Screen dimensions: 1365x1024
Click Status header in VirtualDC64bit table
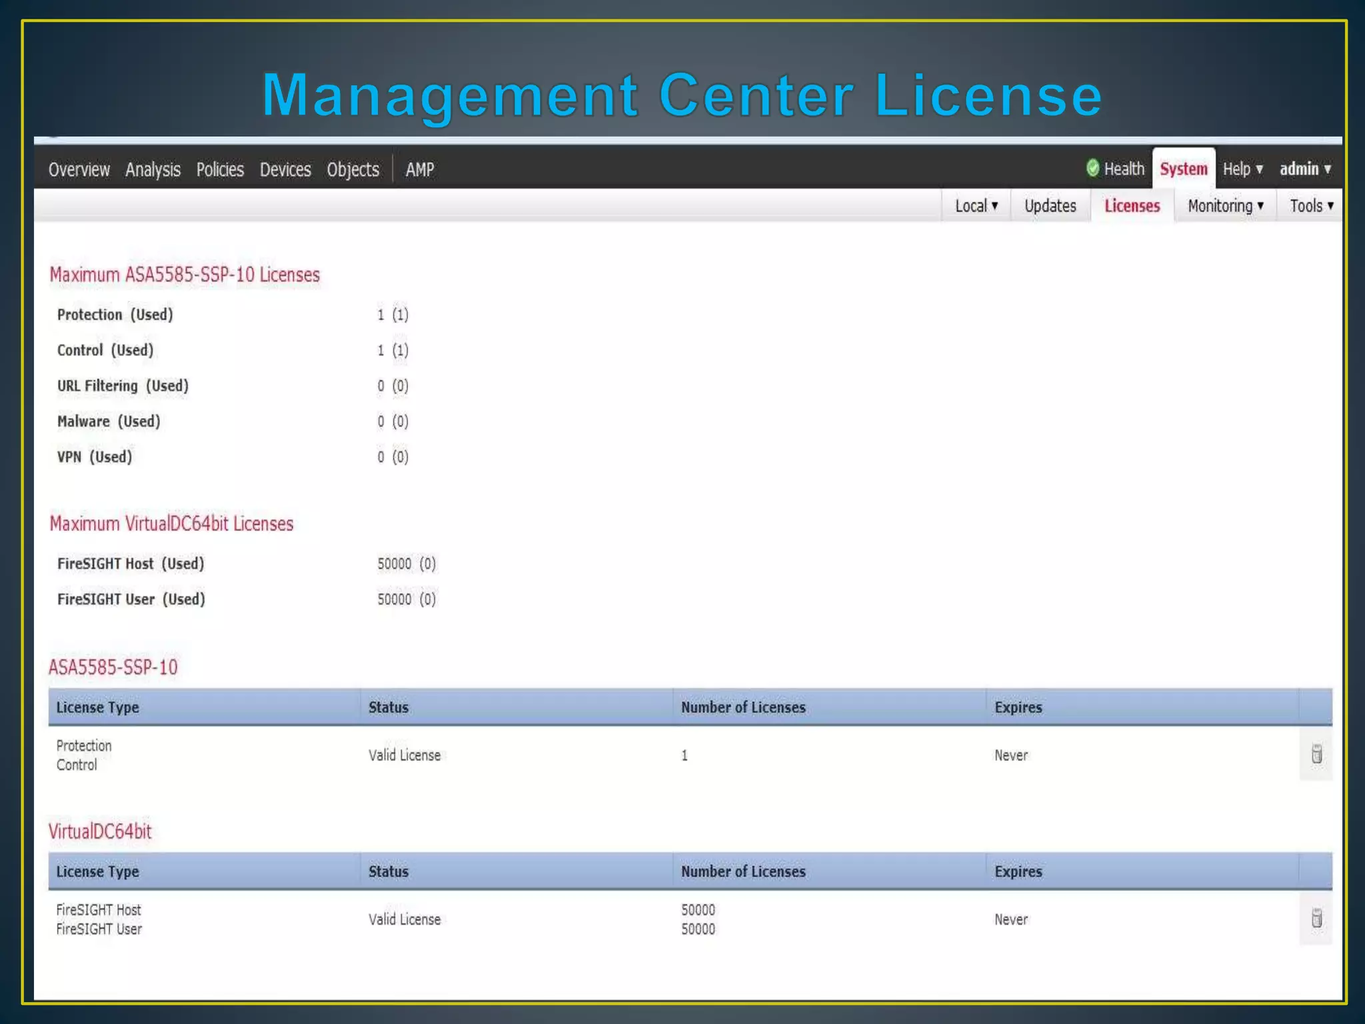tap(389, 871)
